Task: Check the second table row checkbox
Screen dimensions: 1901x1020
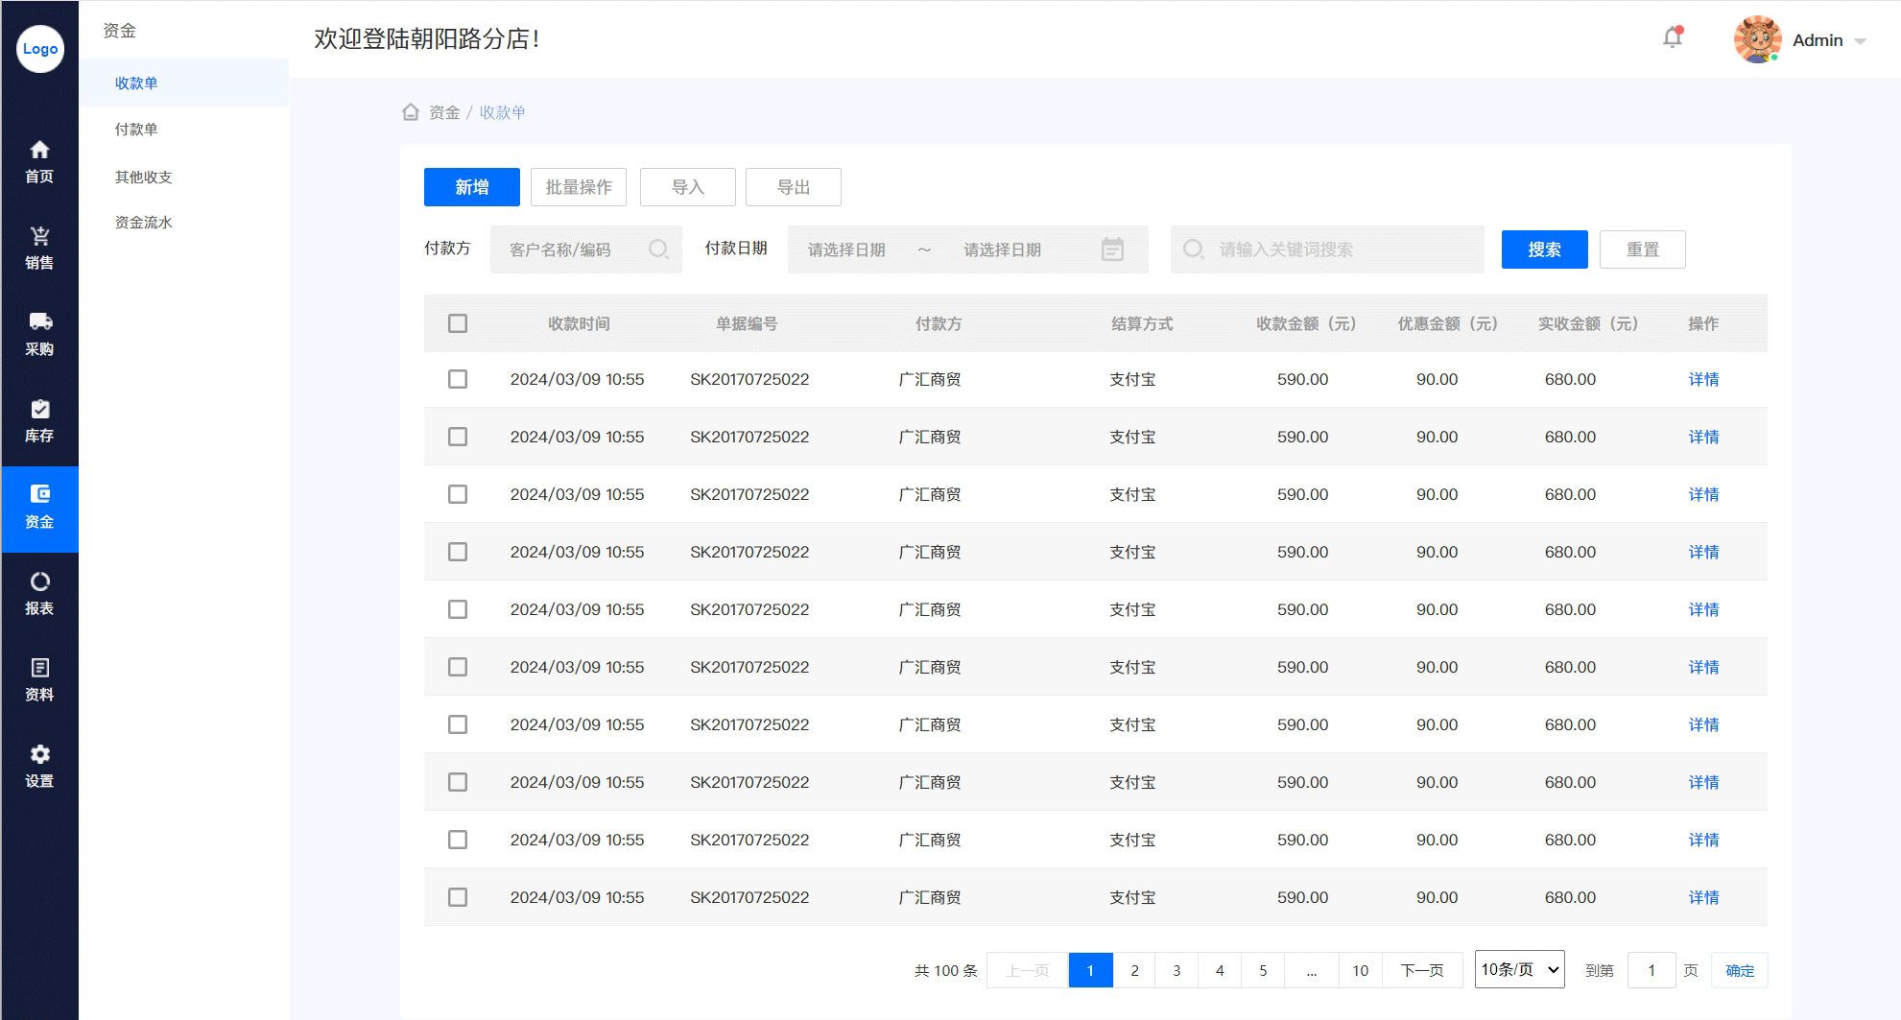Action: (458, 437)
